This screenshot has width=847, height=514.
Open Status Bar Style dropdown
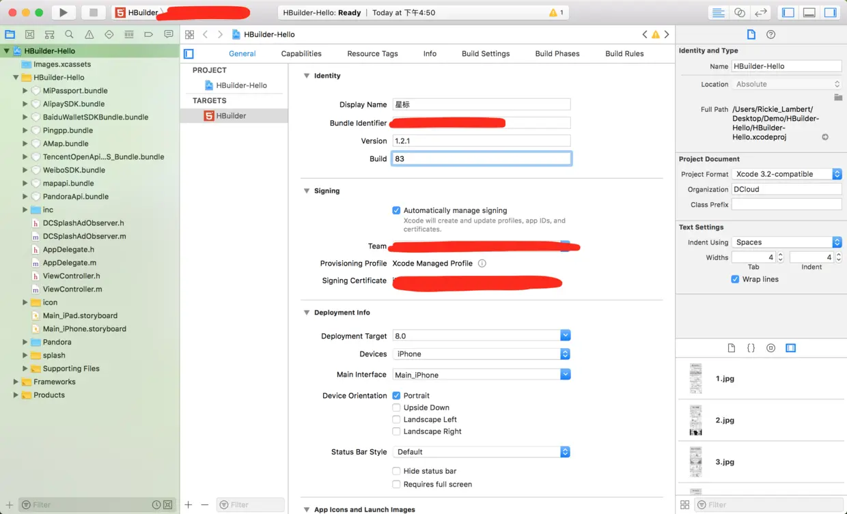click(x=481, y=452)
